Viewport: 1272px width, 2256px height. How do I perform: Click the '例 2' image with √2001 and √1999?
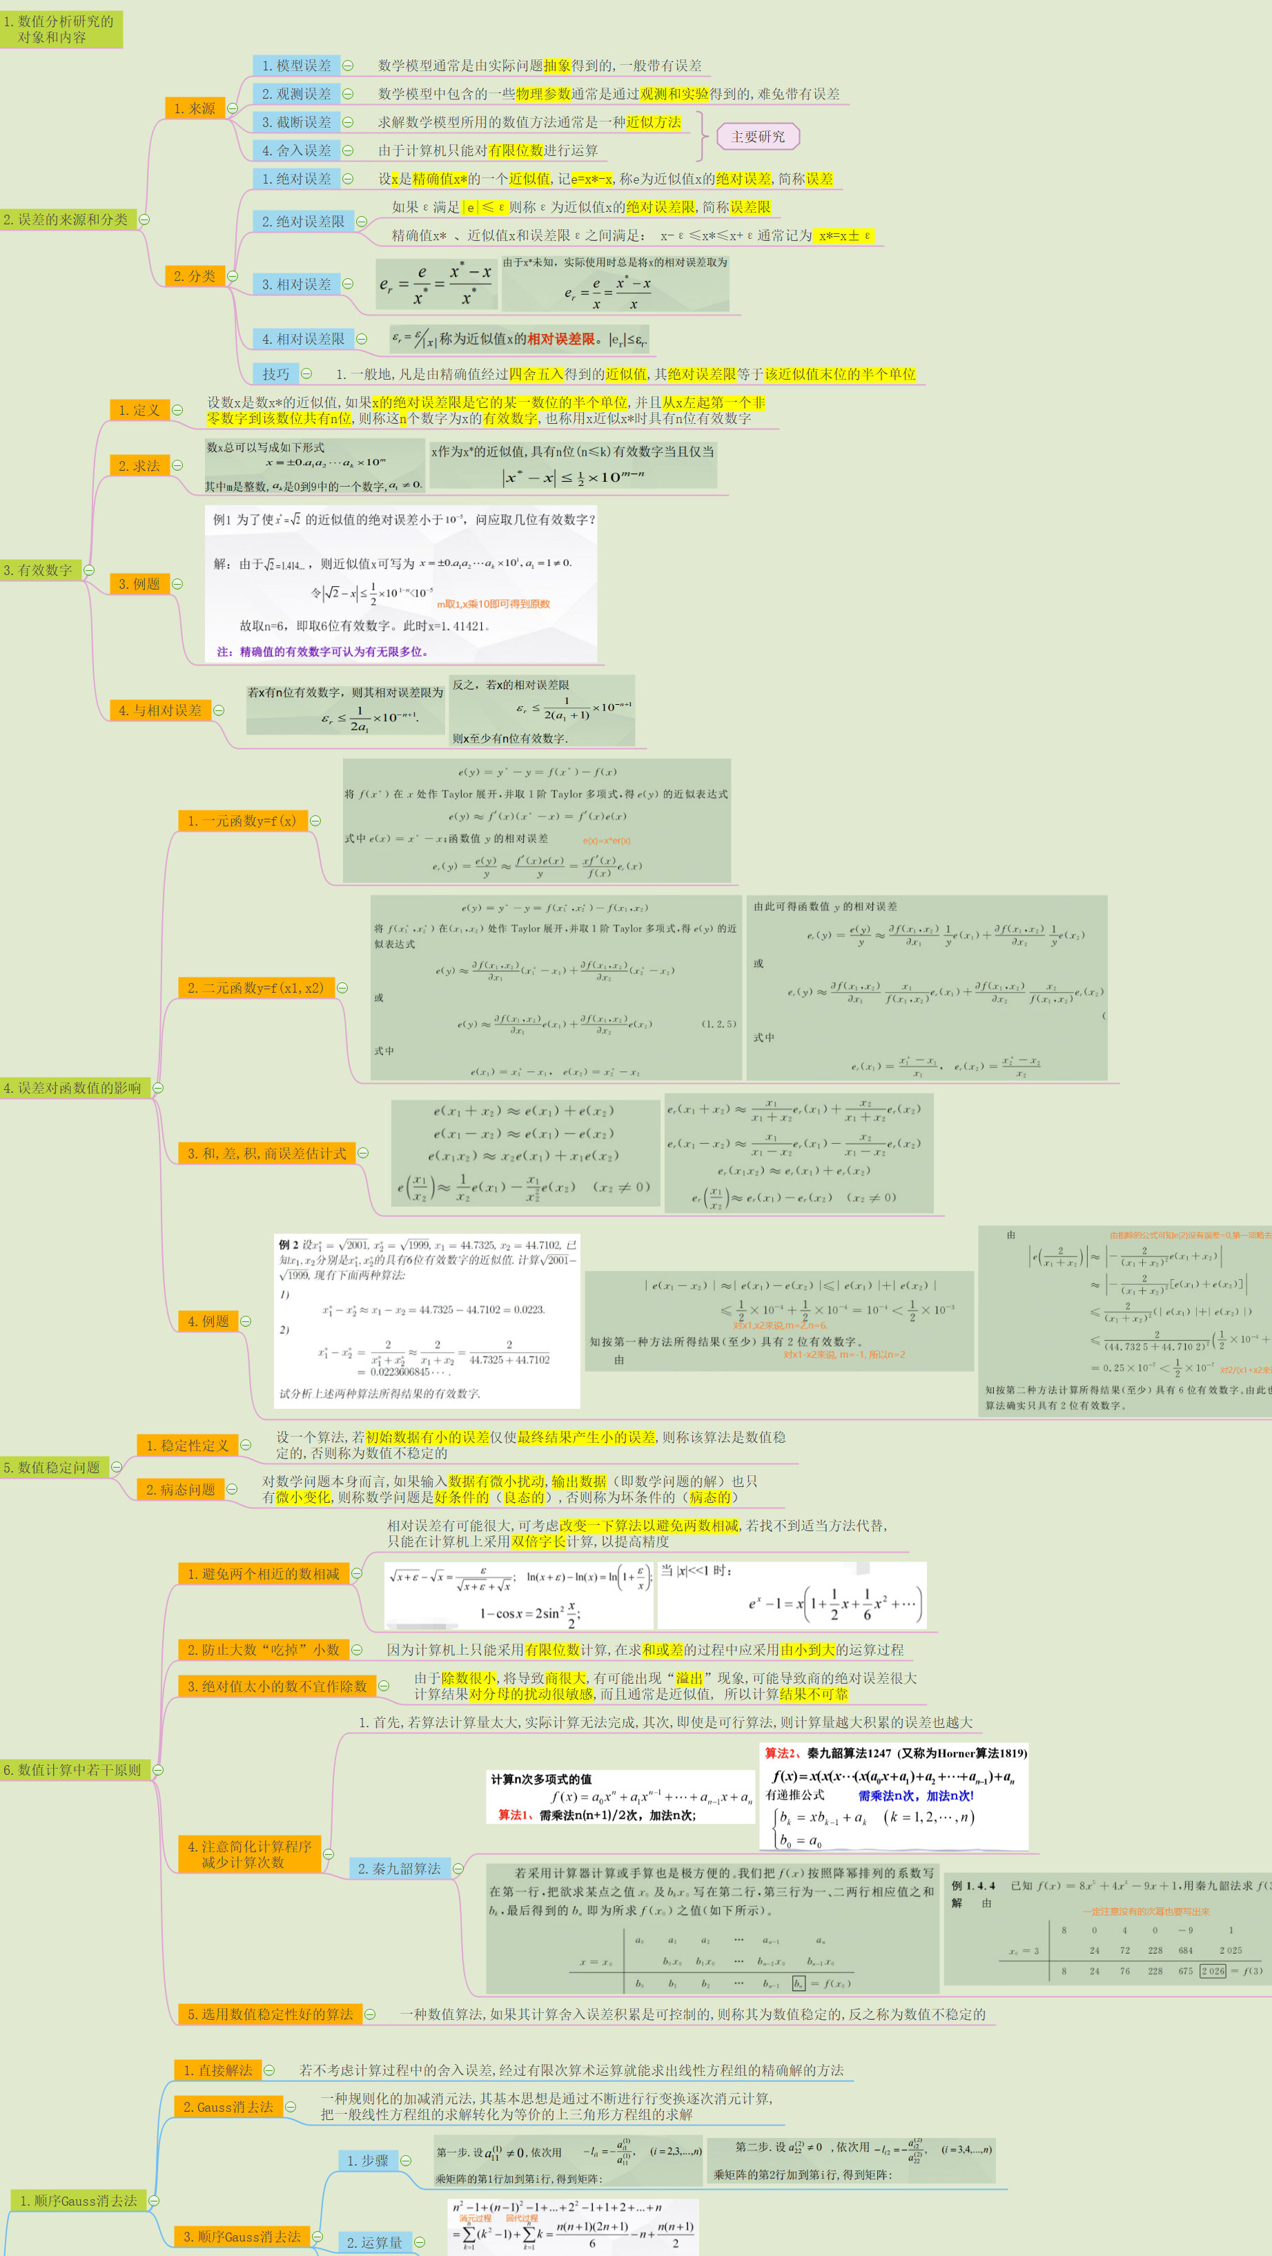427,1321
